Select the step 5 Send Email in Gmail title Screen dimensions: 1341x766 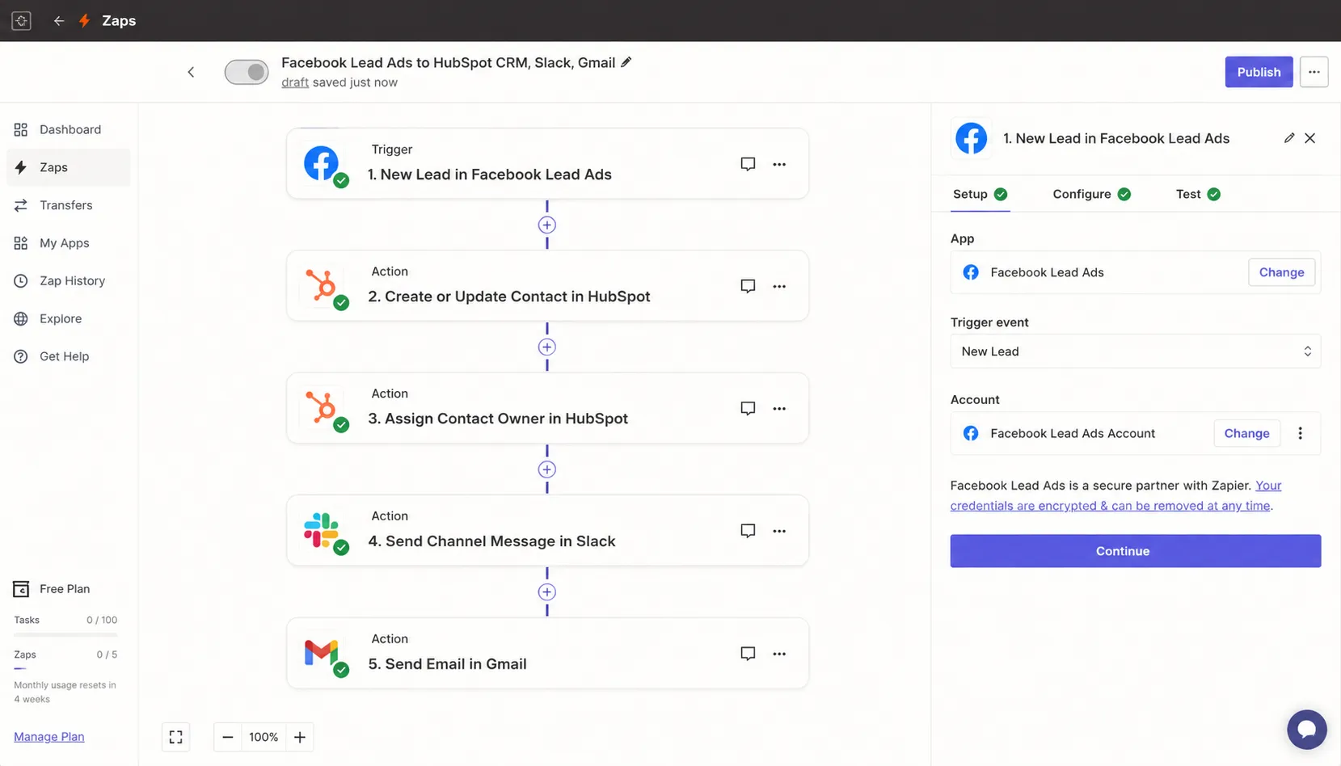click(x=447, y=664)
